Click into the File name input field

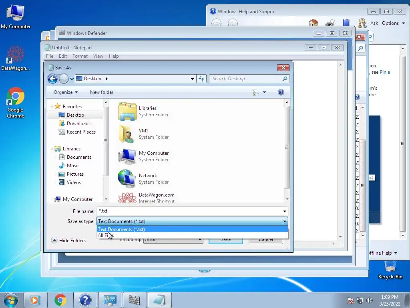coord(189,211)
